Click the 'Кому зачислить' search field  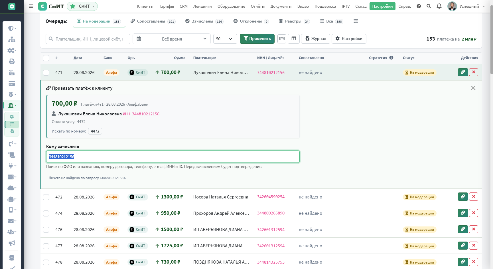point(173,157)
